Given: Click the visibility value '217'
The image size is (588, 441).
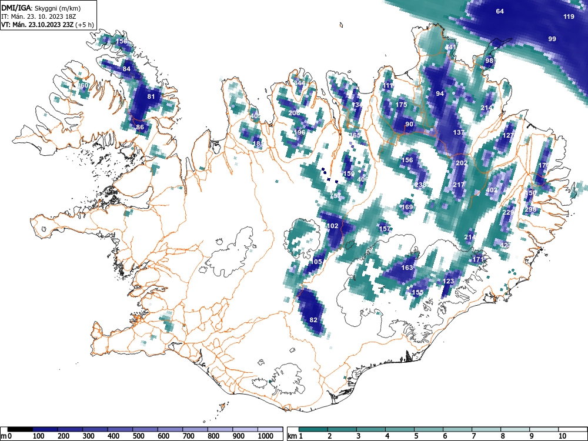Looking at the screenshot, I should click(459, 185).
